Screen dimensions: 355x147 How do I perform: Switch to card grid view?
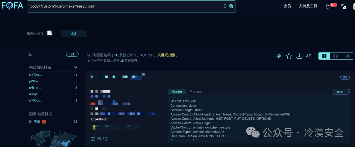324,56
